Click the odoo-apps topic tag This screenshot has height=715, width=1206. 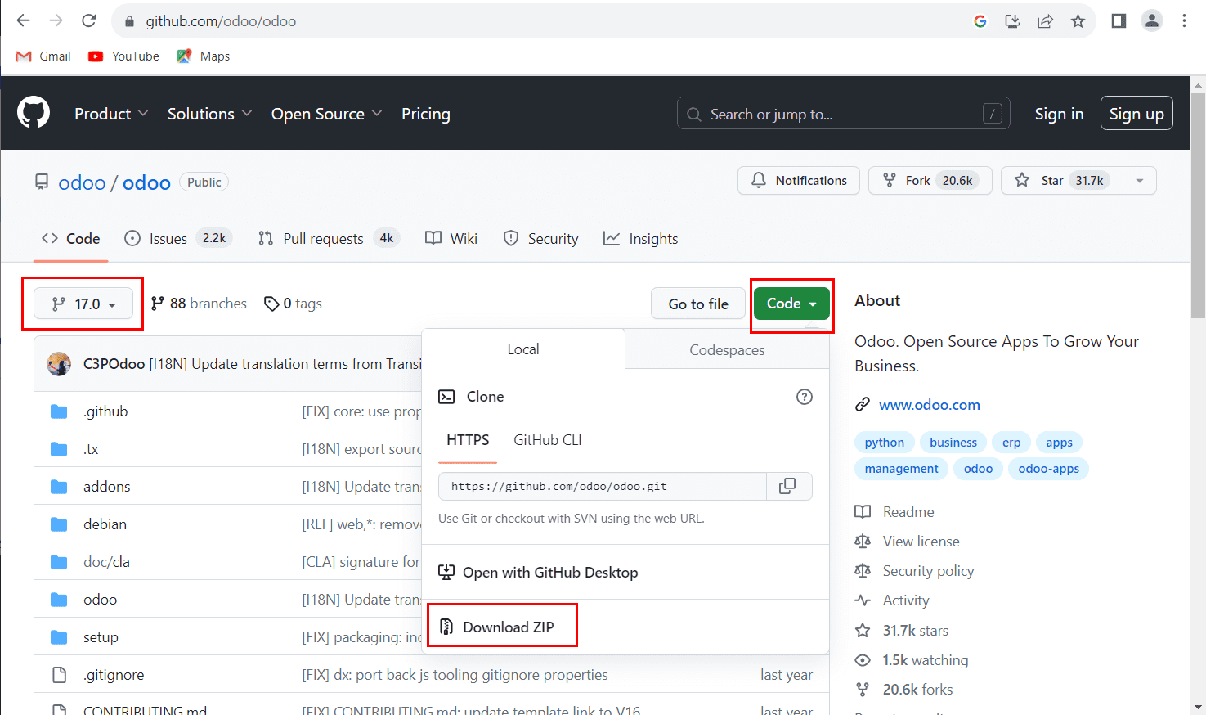click(x=1049, y=469)
